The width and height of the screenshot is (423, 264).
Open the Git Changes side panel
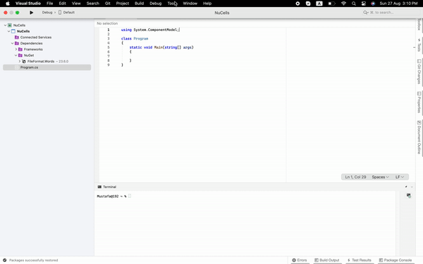419,71
